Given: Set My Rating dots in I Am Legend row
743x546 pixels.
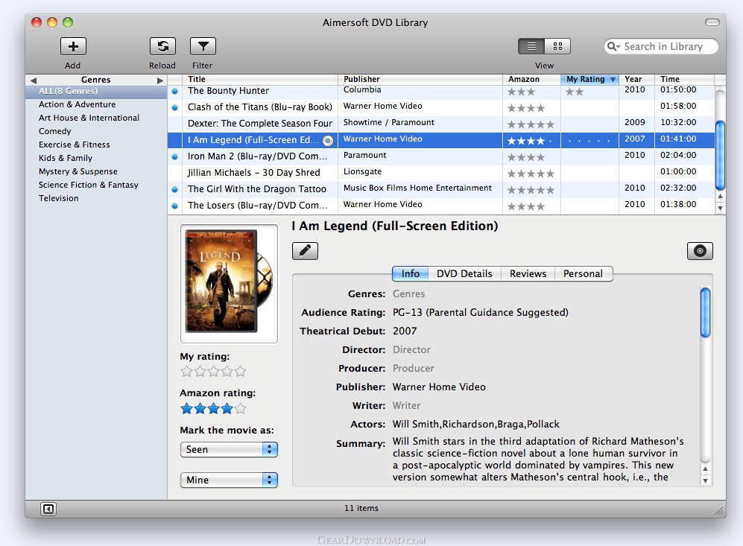Looking at the screenshot, I should point(589,141).
